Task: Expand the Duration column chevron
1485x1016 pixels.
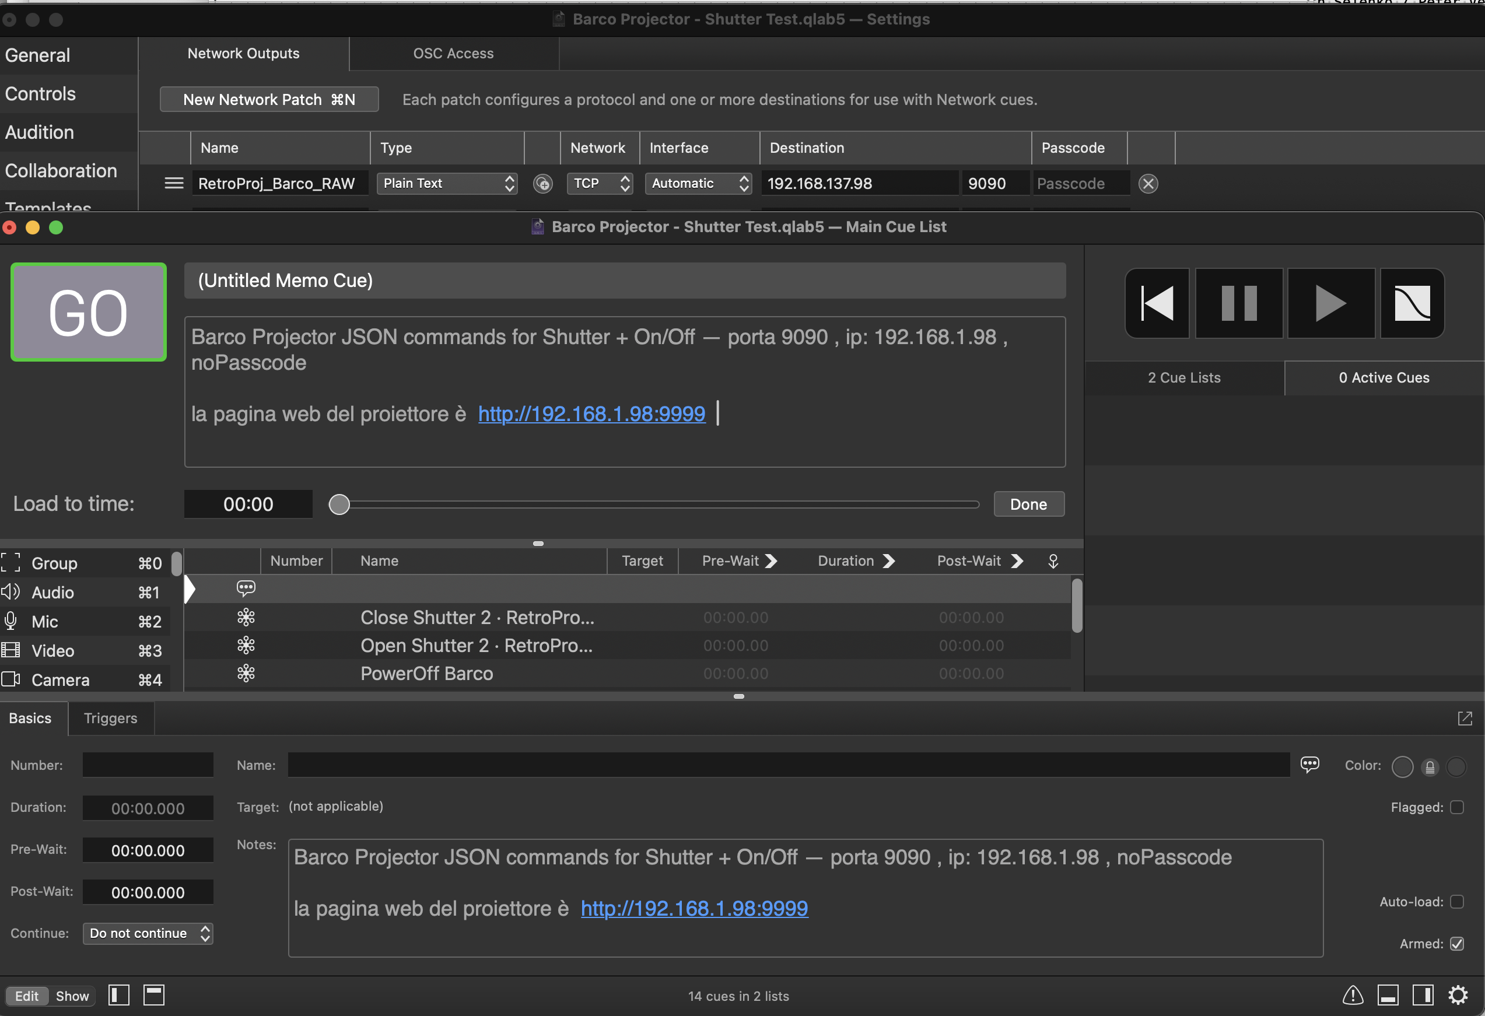Action: 889,561
